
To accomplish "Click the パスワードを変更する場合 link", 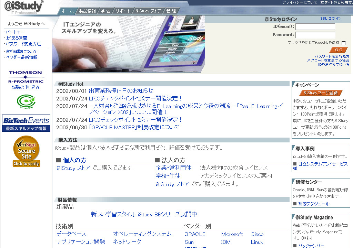I will click(328, 60).
